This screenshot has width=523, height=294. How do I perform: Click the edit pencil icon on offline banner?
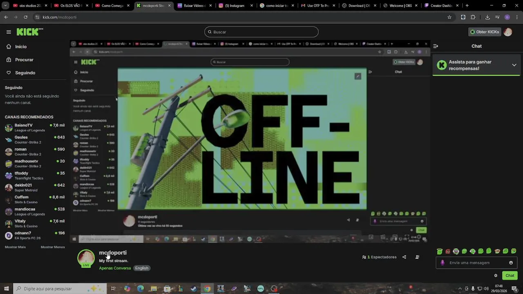click(x=358, y=76)
